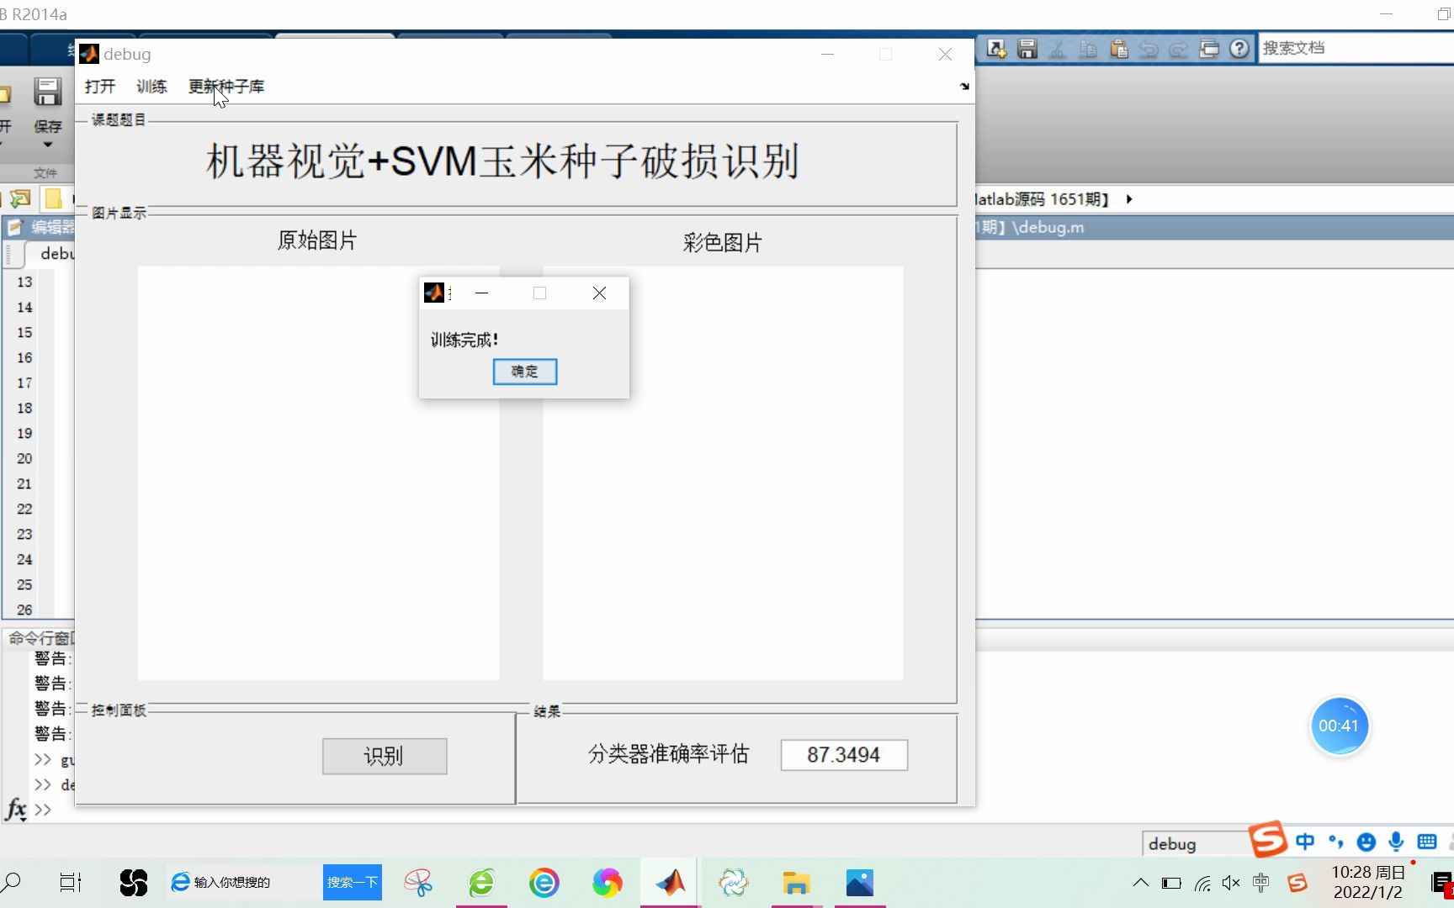Click line number 26 in MATLAB editor
Viewport: 1454px width, 908px height.
point(24,610)
